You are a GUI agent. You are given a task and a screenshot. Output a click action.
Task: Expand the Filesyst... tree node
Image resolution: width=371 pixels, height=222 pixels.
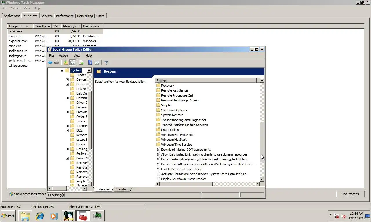67,112
